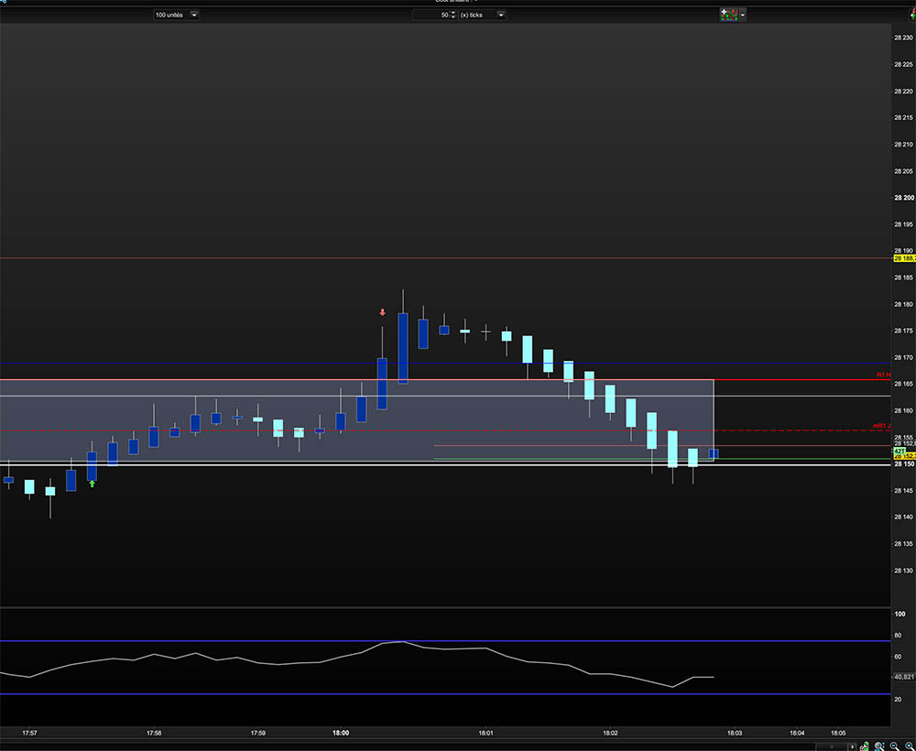Viewport: 916px width, 751px height.
Task: Click the stepper arrows beside the 50 field
Action: (453, 15)
